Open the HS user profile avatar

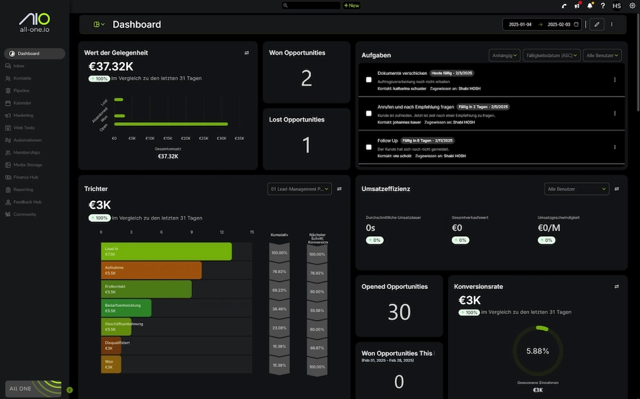tap(617, 6)
